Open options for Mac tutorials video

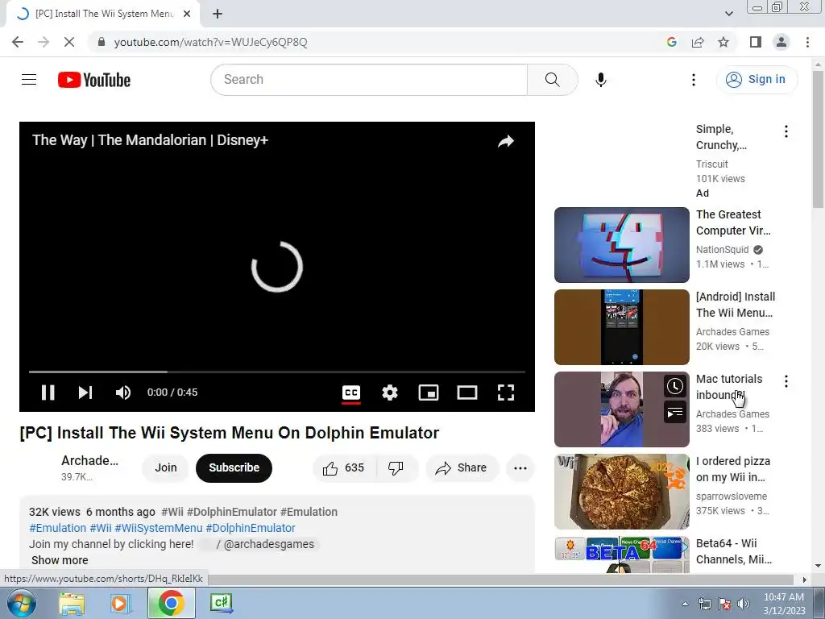pyautogui.click(x=786, y=381)
